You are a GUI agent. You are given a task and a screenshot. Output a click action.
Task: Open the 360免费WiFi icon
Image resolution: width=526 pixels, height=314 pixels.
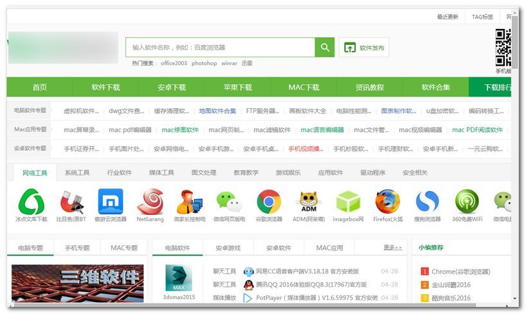click(467, 201)
